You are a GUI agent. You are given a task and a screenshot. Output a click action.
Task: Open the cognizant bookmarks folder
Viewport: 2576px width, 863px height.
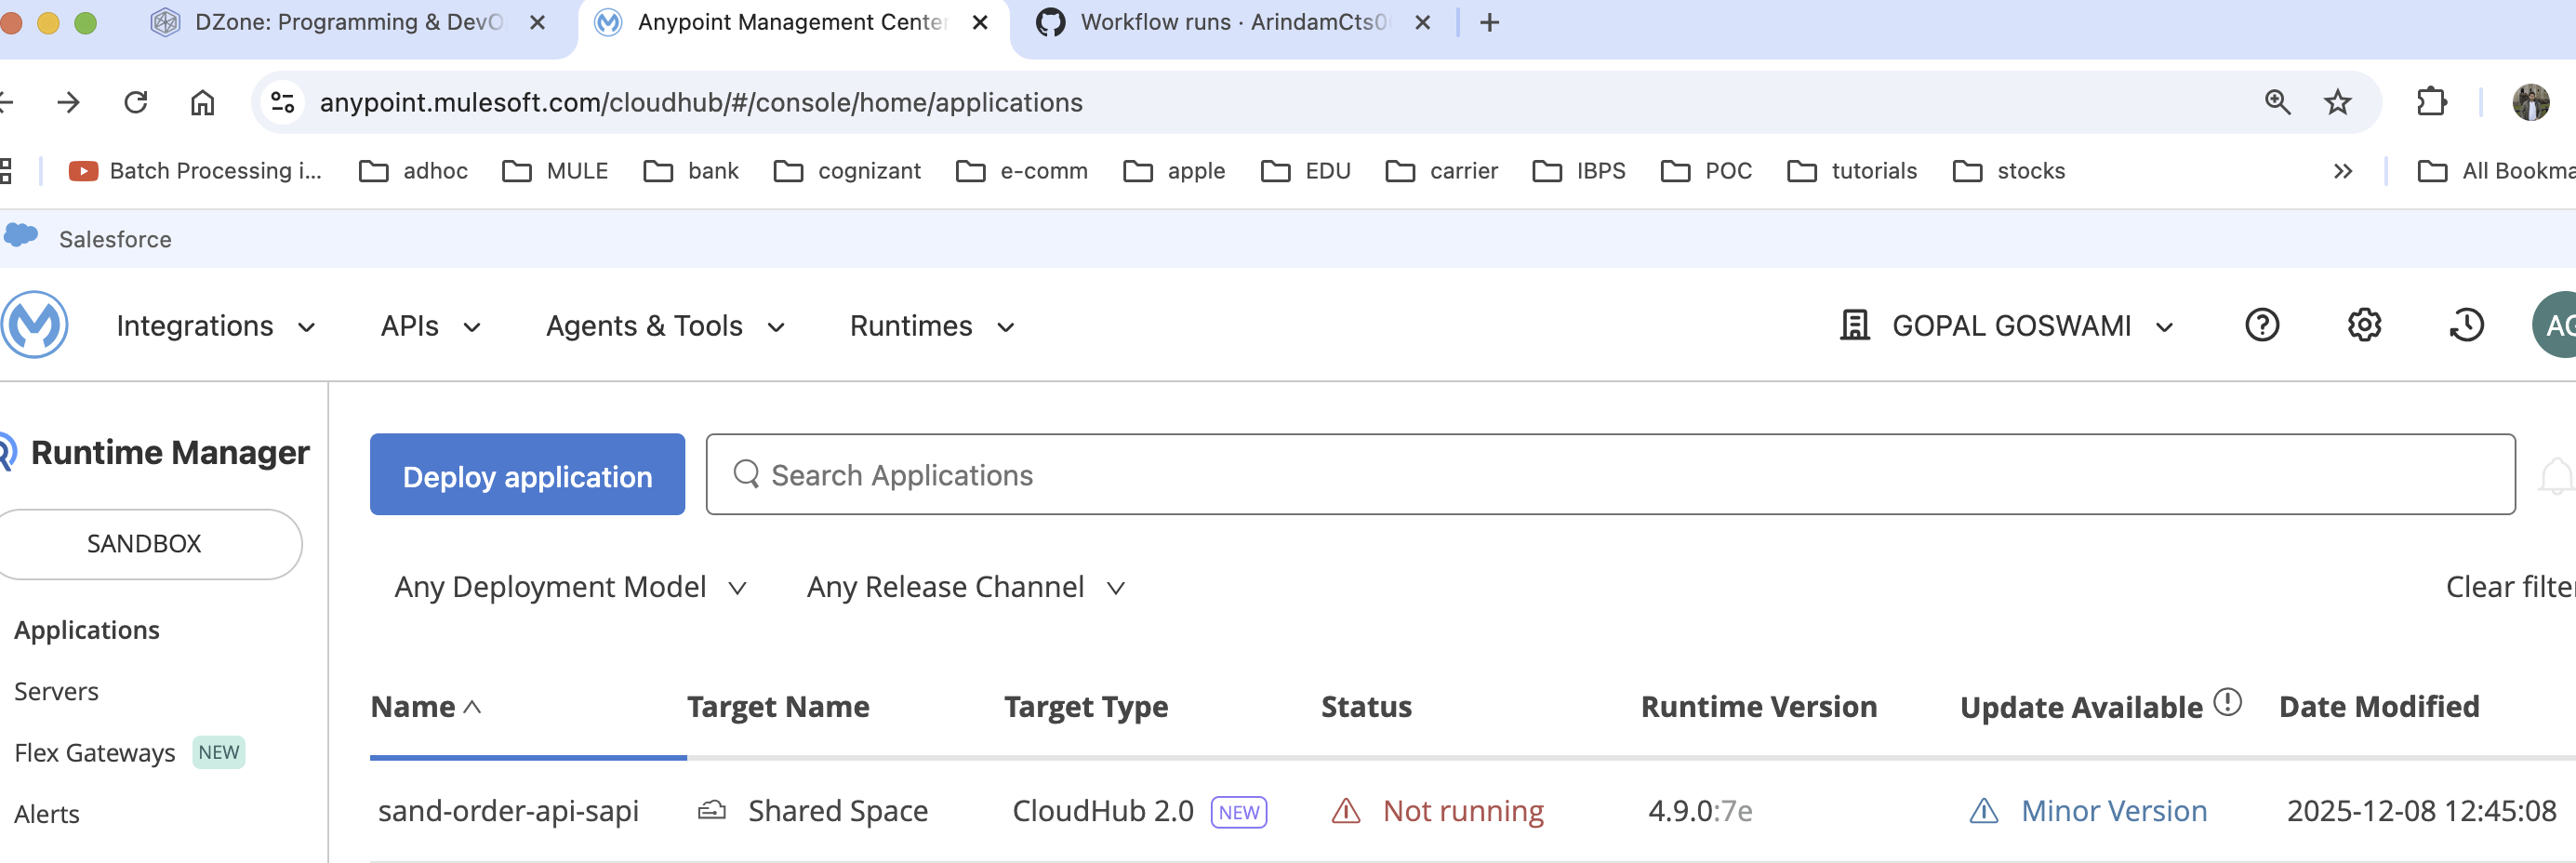847,171
